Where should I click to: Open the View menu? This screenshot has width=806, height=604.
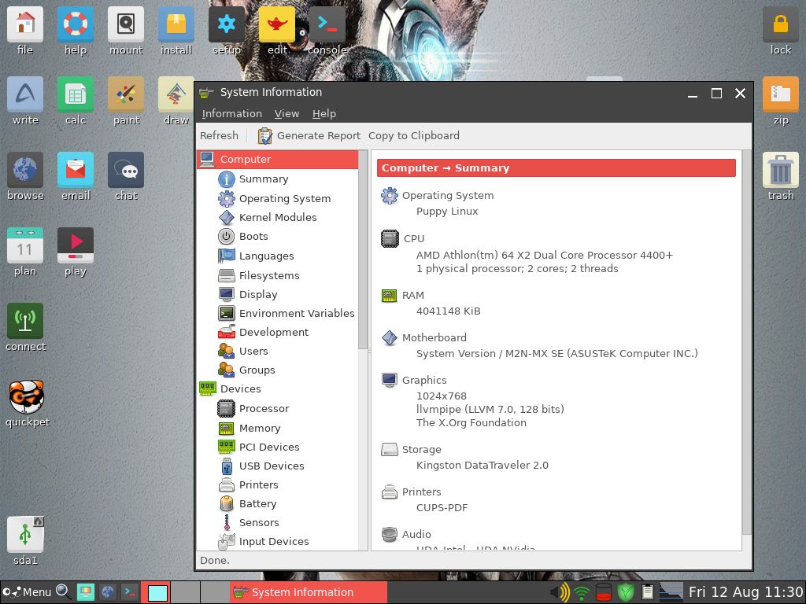(x=287, y=113)
